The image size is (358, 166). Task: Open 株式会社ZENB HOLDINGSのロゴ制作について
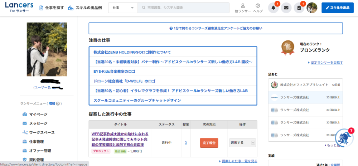[x=132, y=52]
